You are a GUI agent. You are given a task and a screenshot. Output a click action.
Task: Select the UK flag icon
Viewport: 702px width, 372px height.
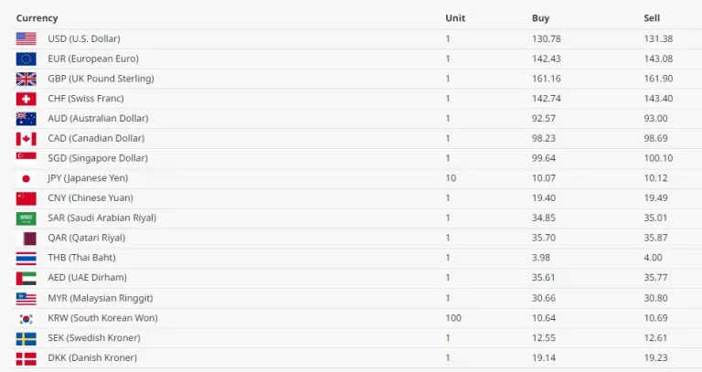tap(26, 80)
